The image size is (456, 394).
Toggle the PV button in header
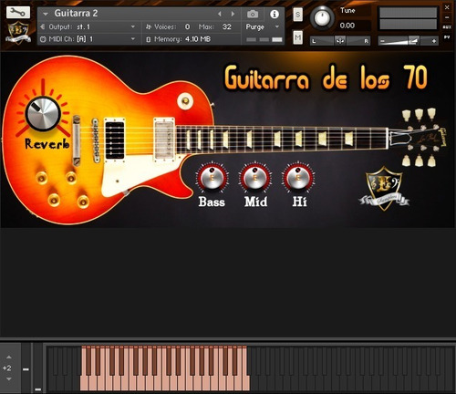(447, 36)
